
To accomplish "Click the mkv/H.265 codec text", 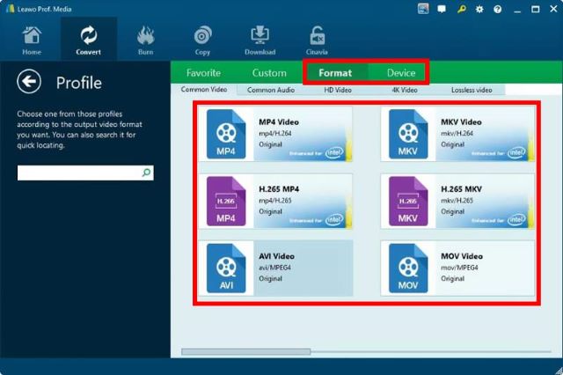I will pyautogui.click(x=457, y=201).
